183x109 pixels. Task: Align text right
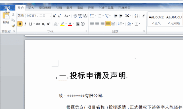tap(103, 24)
